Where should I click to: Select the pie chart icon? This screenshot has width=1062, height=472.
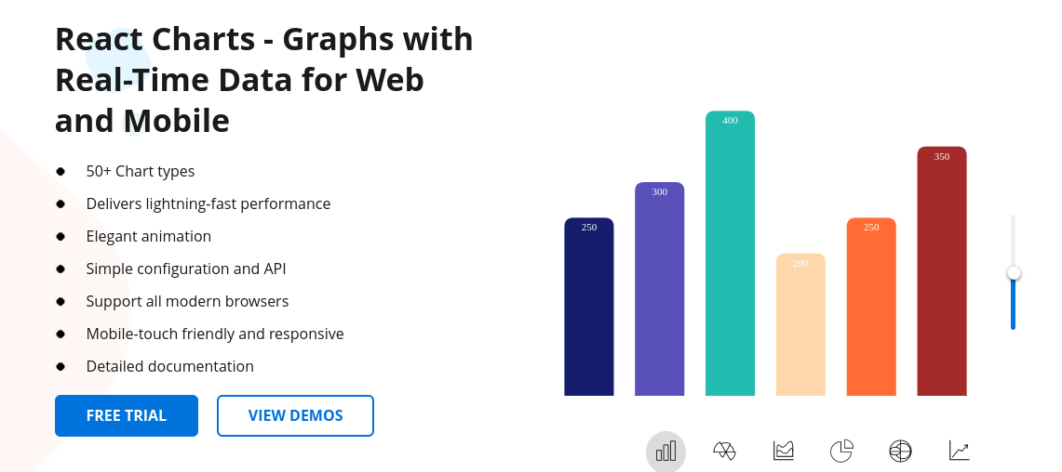click(x=841, y=452)
